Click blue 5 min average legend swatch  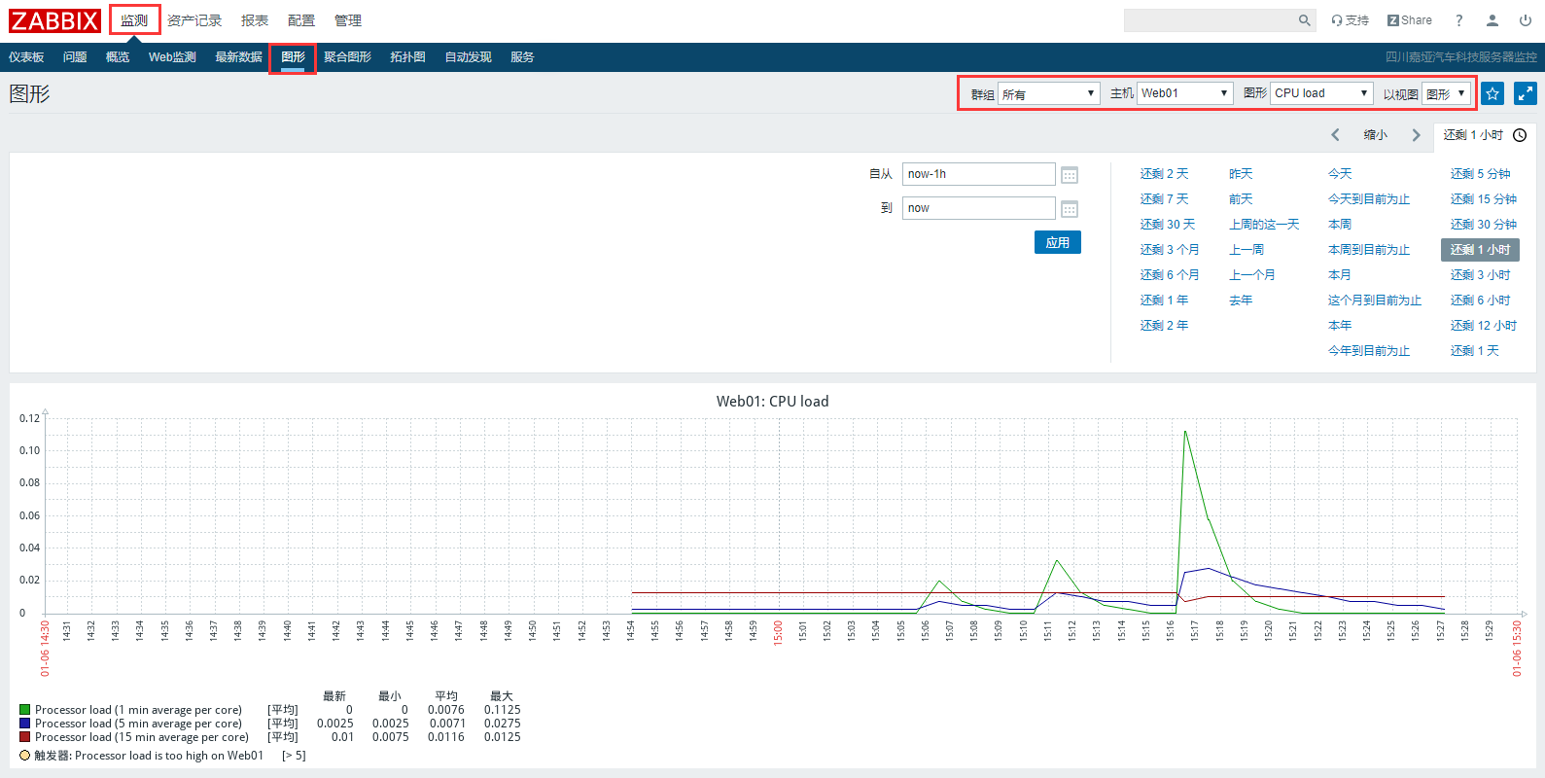coord(24,724)
